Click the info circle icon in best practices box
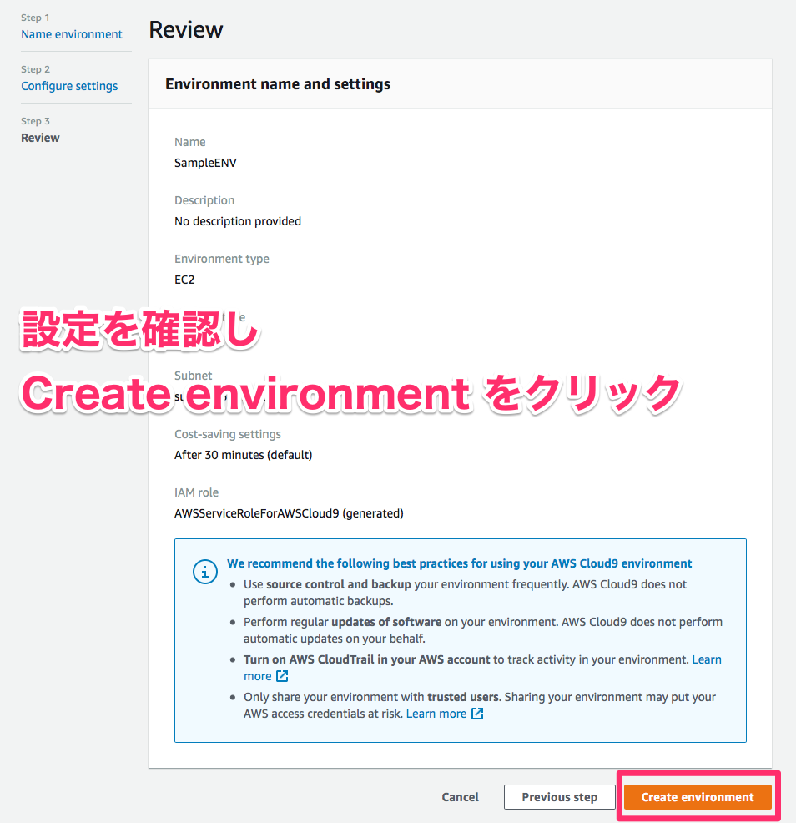The height and width of the screenshot is (823, 796). coord(205,572)
